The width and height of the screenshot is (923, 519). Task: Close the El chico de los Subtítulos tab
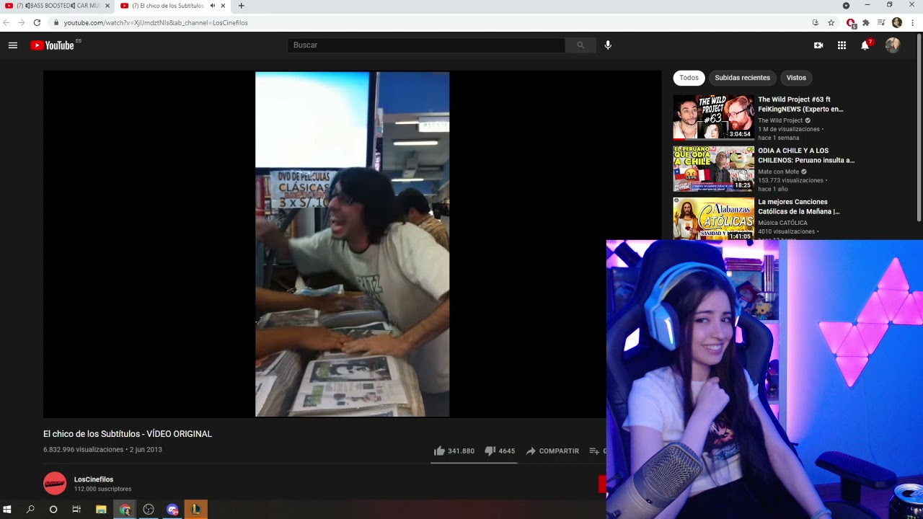tap(223, 6)
